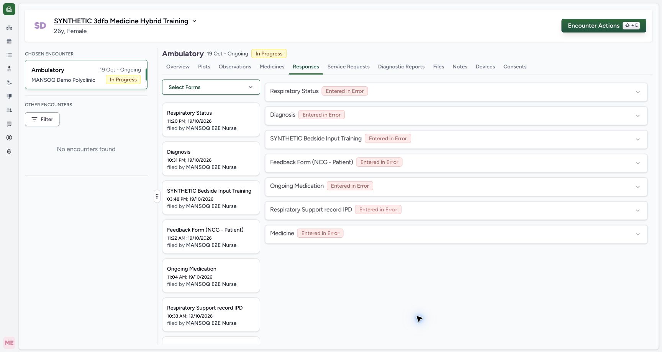Image resolution: width=662 pixels, height=352 pixels.
Task: Expand the Medicine response row
Action: (x=456, y=234)
